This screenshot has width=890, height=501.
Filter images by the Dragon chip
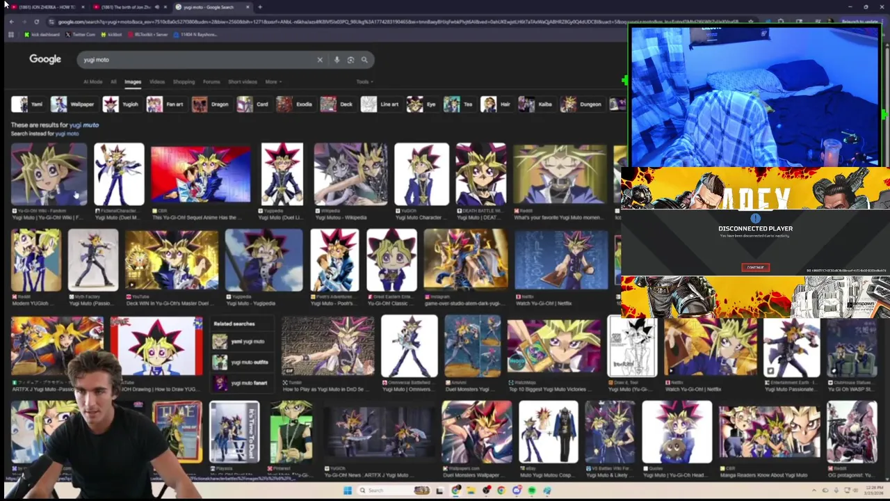[x=211, y=104]
